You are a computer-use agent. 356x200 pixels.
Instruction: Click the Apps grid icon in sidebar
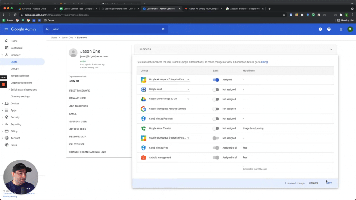tap(7, 110)
